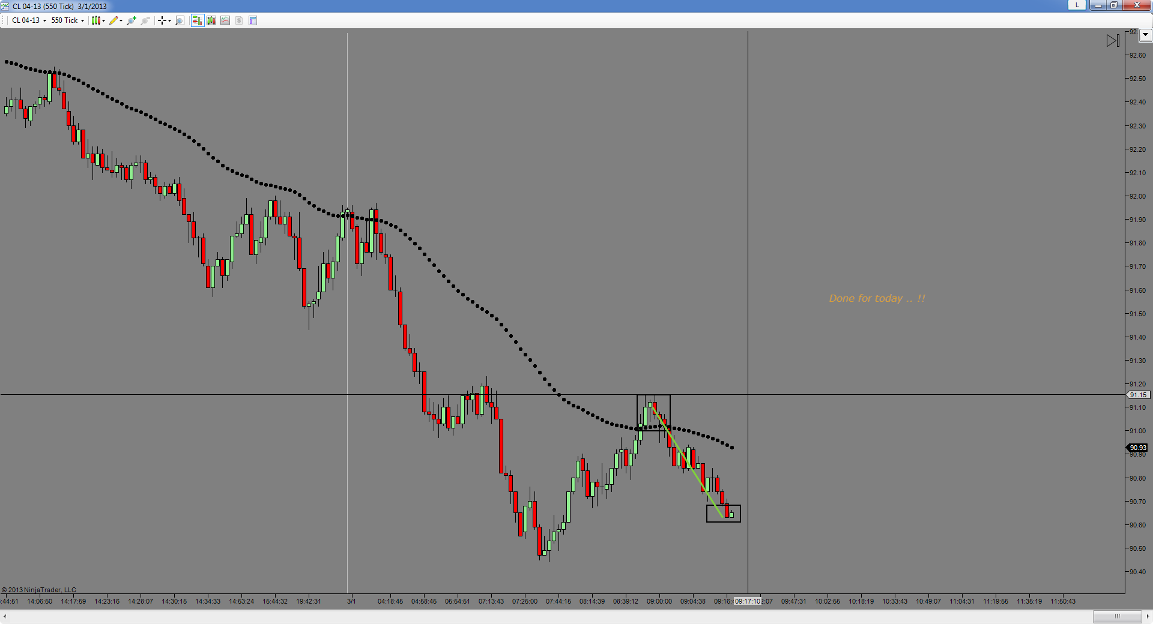
Task: Open the chart style dropdown arrow
Action: tap(104, 20)
